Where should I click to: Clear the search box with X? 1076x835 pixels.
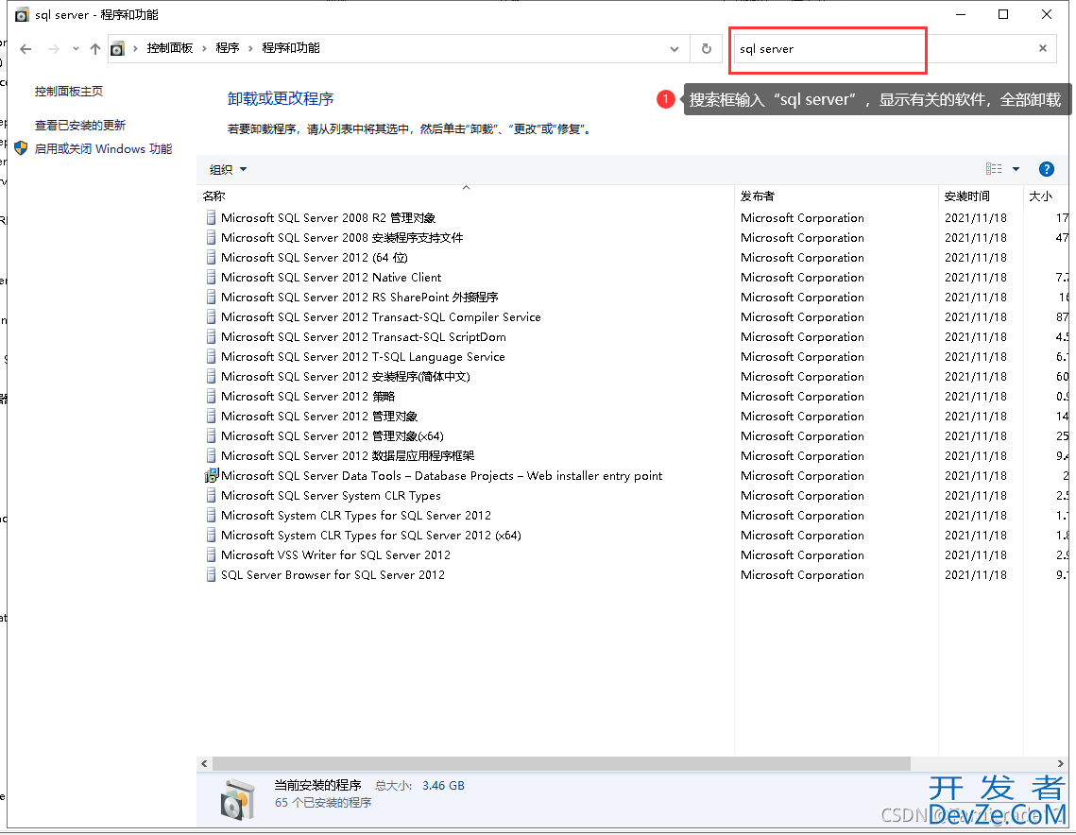[1042, 49]
